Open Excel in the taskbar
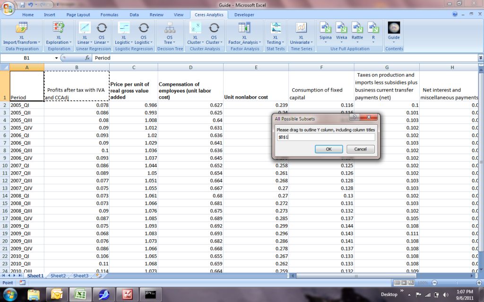484x302 pixels. pyautogui.click(x=79, y=294)
